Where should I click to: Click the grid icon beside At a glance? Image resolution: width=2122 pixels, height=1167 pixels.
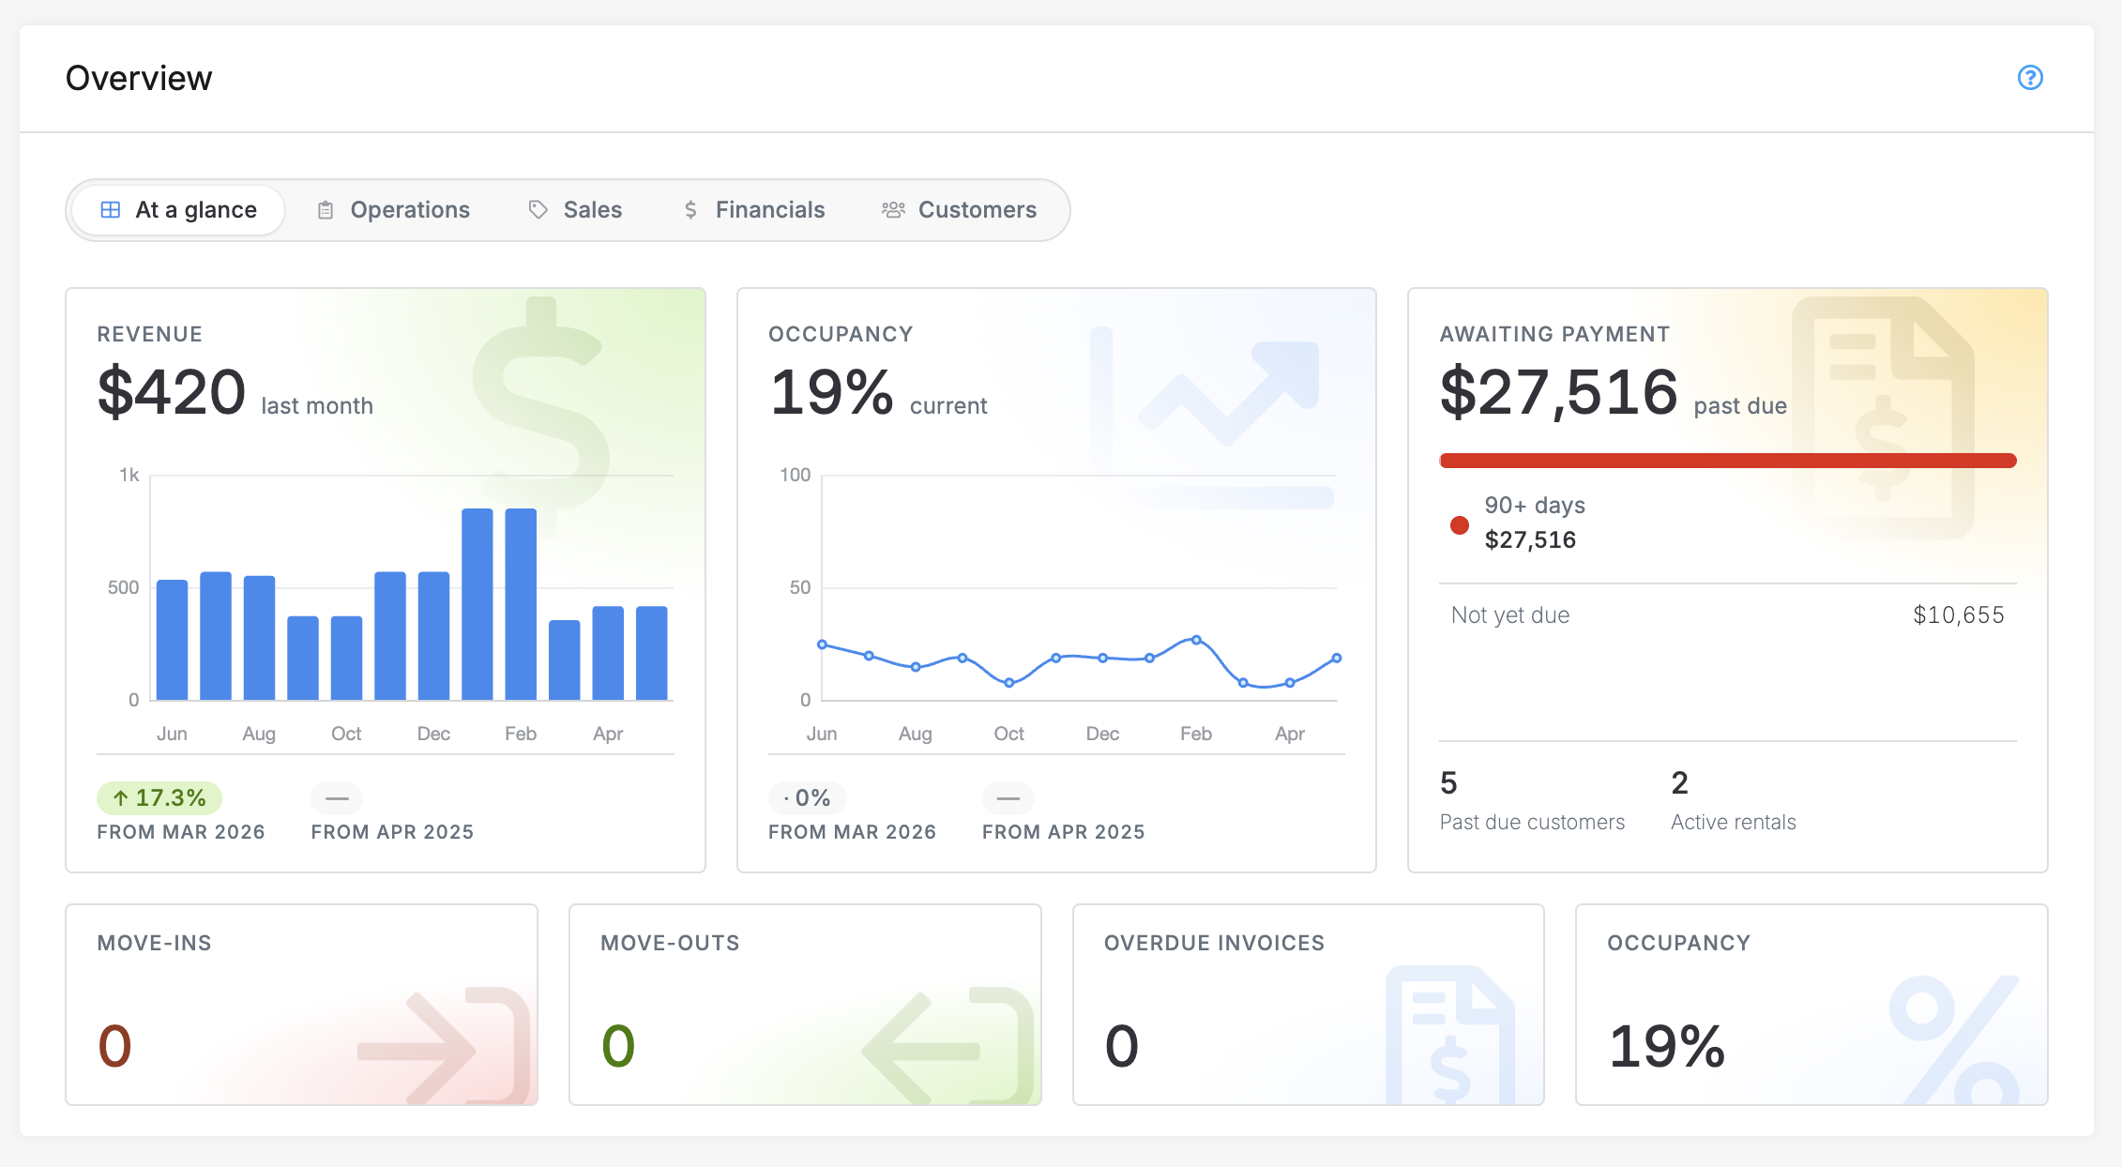pyautogui.click(x=111, y=209)
